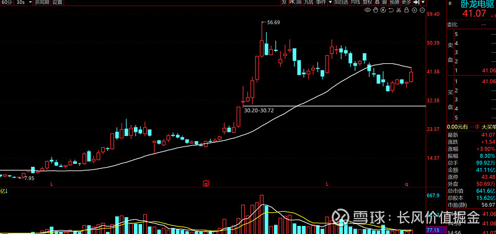Click the 委比 row label

[x=452, y=25]
